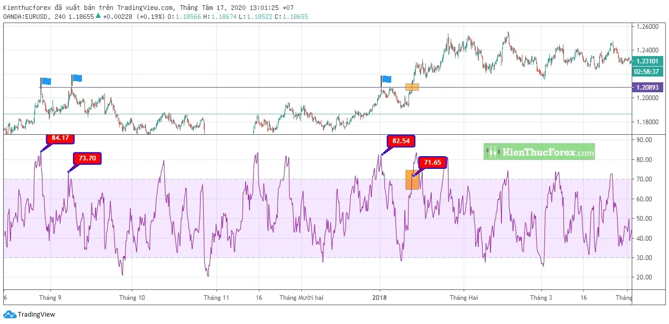Image resolution: width=669 pixels, height=324 pixels.
Task: Click the 1.24000 price axis value
Action: 646,50
